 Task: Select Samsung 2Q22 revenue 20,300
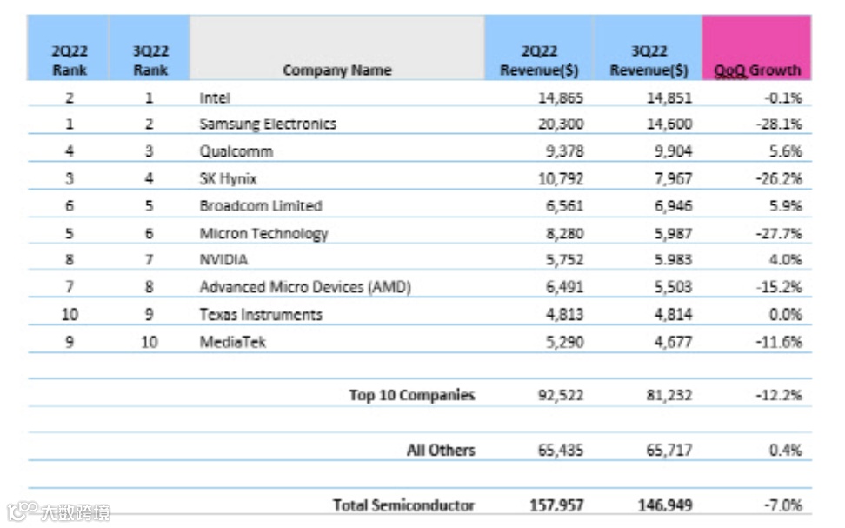click(x=561, y=124)
